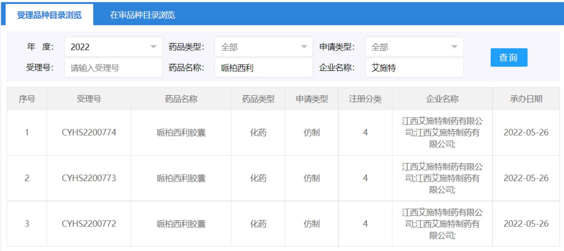564x251 pixels.
Task: Expand the 药品类型 dropdown
Action: point(264,47)
